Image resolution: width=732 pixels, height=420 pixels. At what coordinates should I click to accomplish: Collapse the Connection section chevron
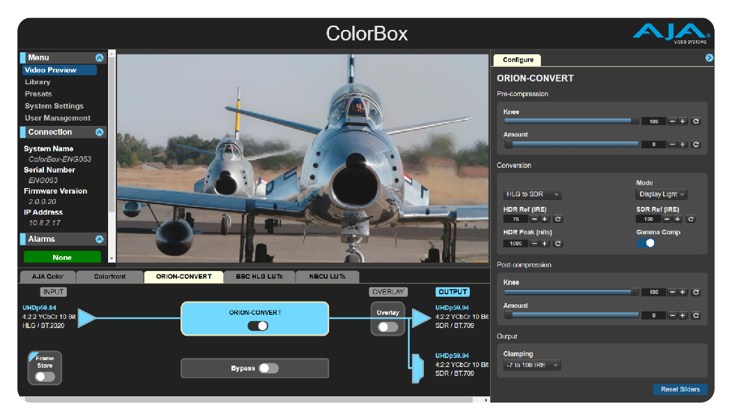(100, 132)
